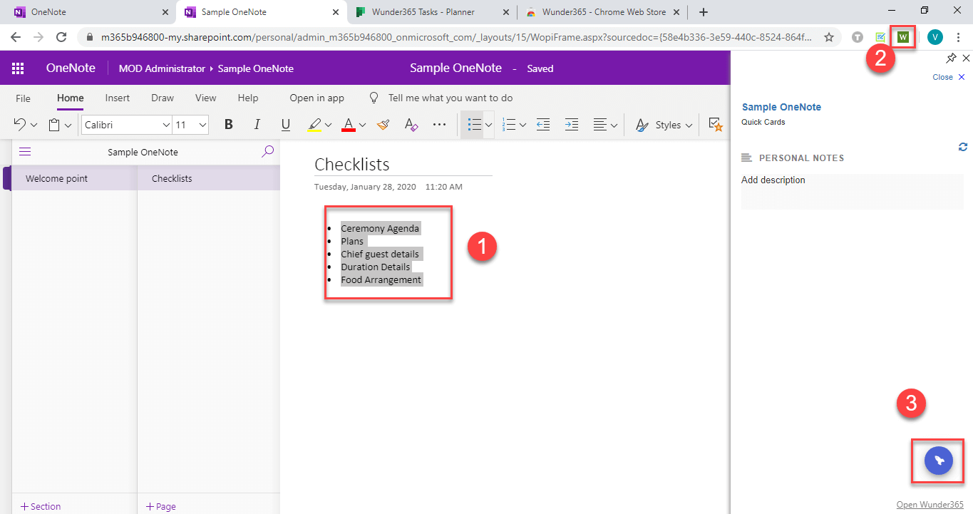The image size is (973, 514).
Task: Open the Styles dropdown
Action: (x=664, y=125)
